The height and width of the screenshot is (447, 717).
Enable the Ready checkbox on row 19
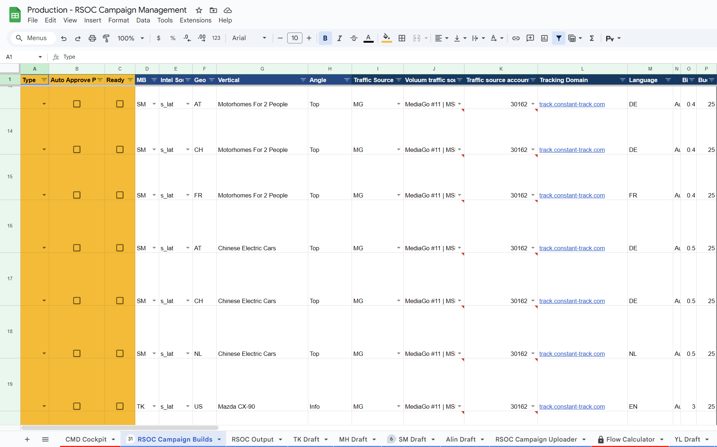coord(120,406)
